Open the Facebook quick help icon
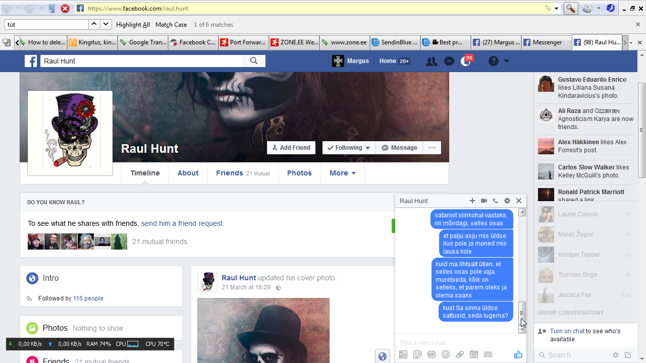This screenshot has width=646, height=363. point(494,61)
